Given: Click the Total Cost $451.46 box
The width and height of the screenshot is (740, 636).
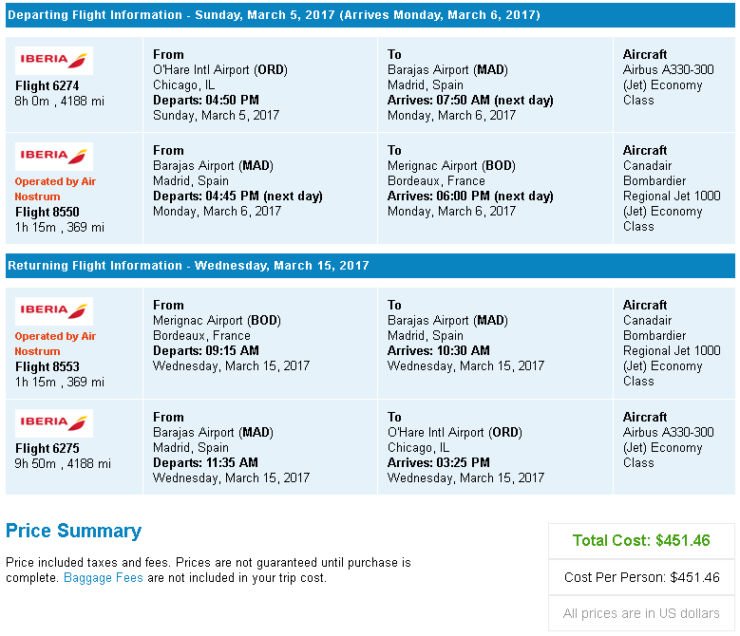Looking at the screenshot, I should 641,540.
